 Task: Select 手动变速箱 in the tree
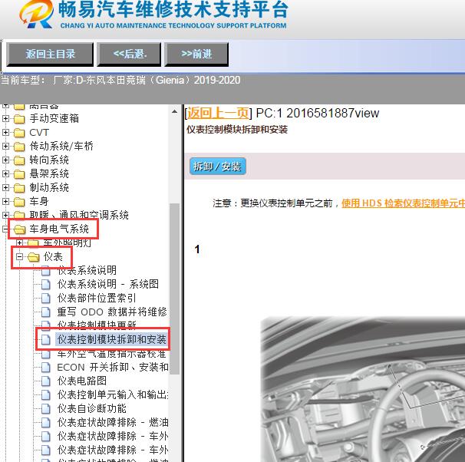54,119
